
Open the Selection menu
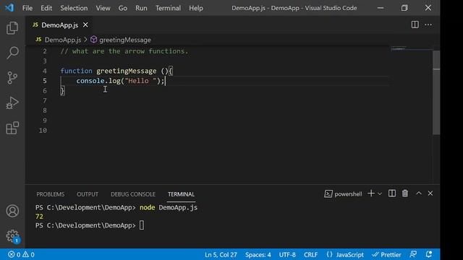(x=74, y=8)
